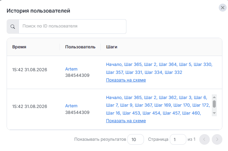Viewport: 228px width, 151px height.
Task: Open Шаг 7 step link
Action: 112,105
